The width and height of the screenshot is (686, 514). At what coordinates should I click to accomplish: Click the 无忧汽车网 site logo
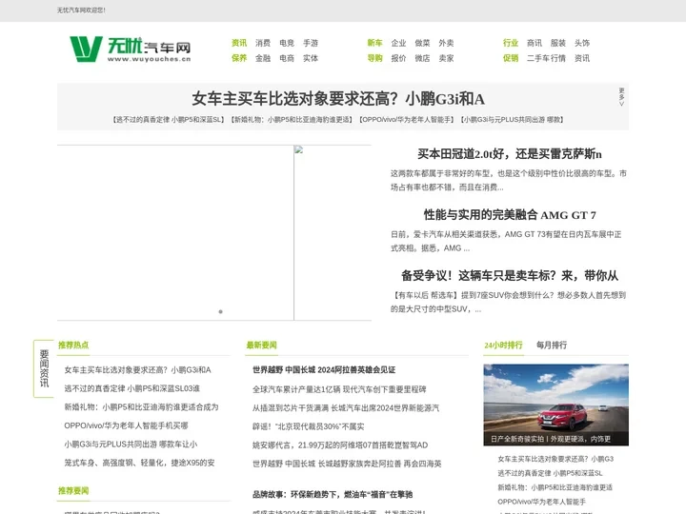click(131, 49)
